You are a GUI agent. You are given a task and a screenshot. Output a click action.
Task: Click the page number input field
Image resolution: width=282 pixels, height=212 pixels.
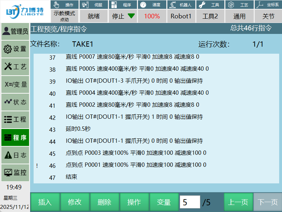pyautogui.click(x=190, y=202)
